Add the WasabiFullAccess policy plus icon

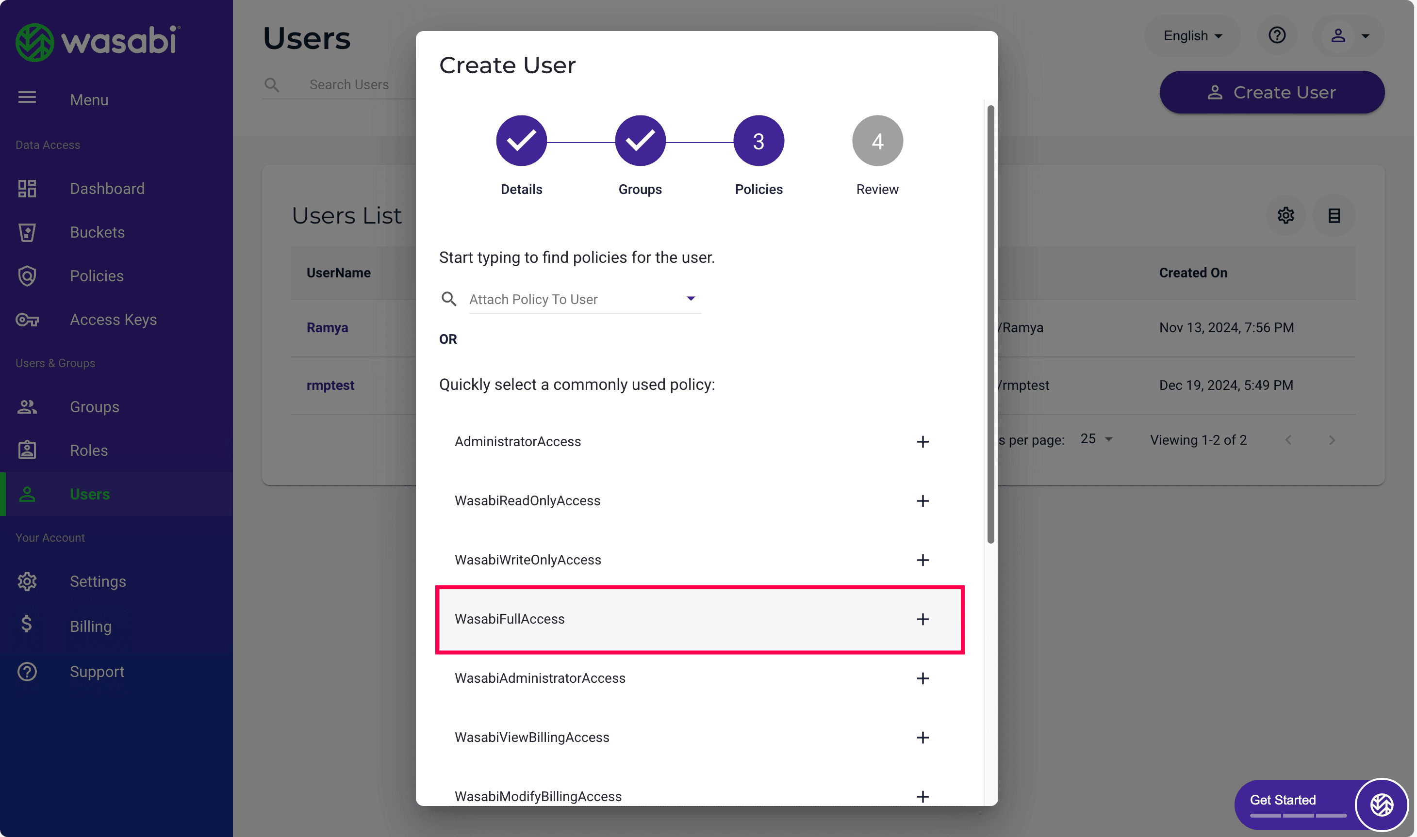pyautogui.click(x=922, y=619)
